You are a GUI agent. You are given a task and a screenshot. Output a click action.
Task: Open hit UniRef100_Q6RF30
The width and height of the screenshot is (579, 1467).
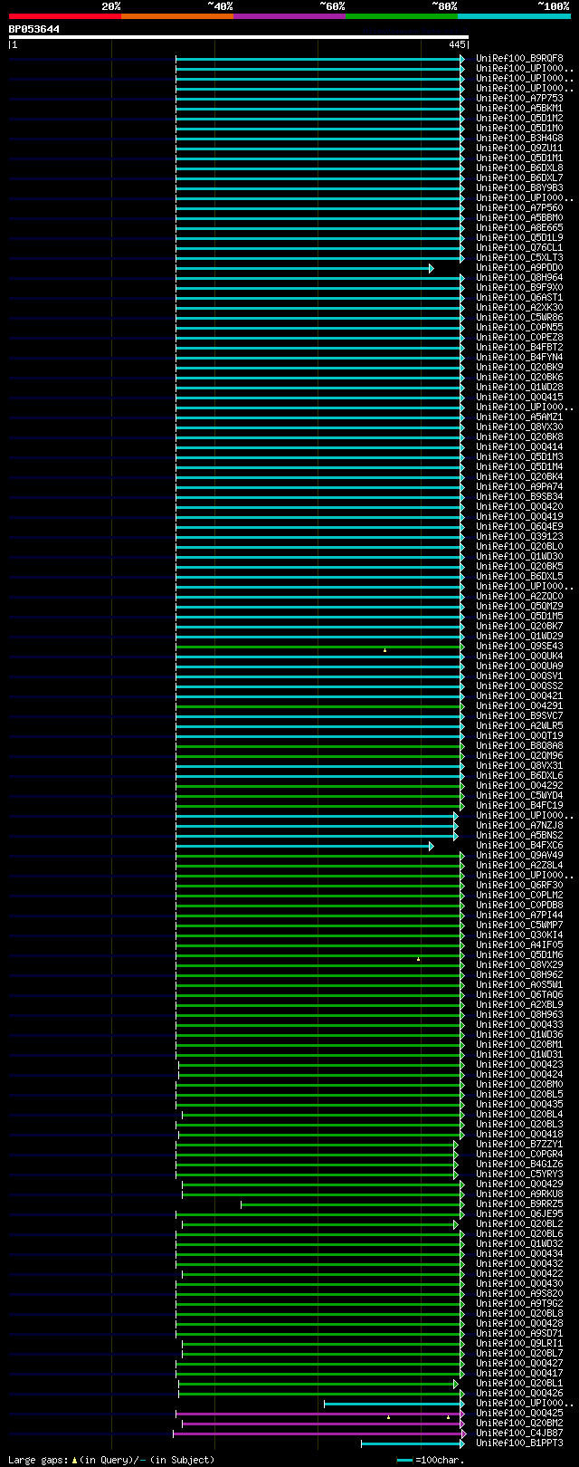[519, 885]
